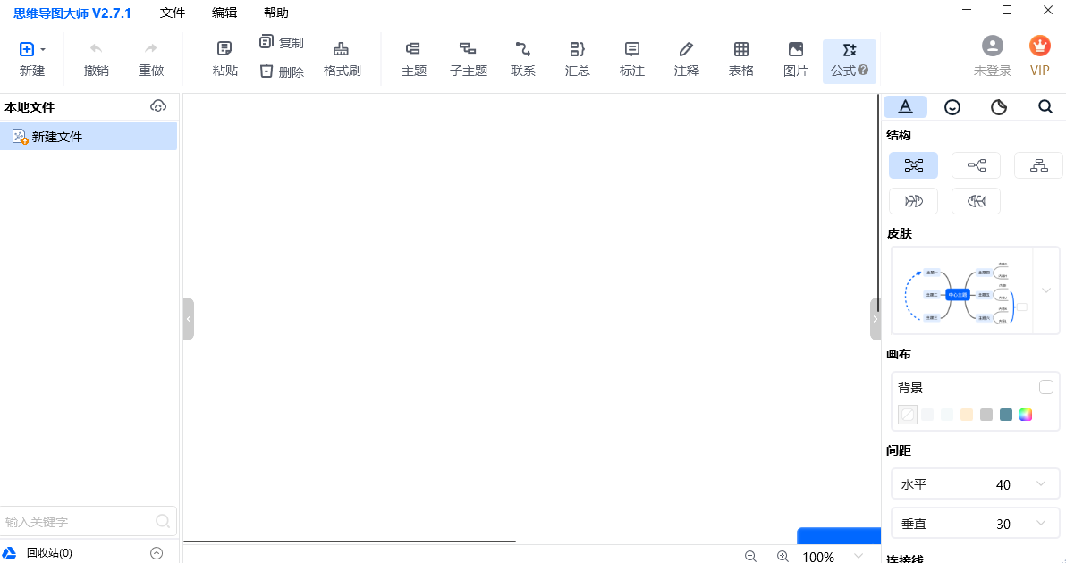1066x563 pixels.
Task: Enable the 背景 background checkbox
Action: pos(1045,387)
